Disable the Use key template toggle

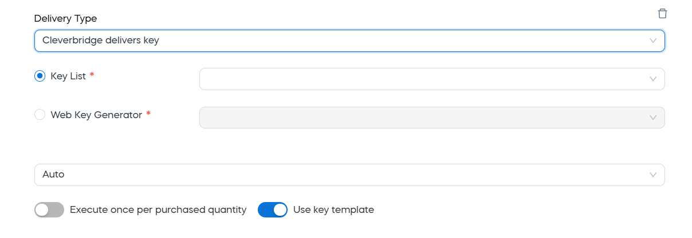point(273,210)
